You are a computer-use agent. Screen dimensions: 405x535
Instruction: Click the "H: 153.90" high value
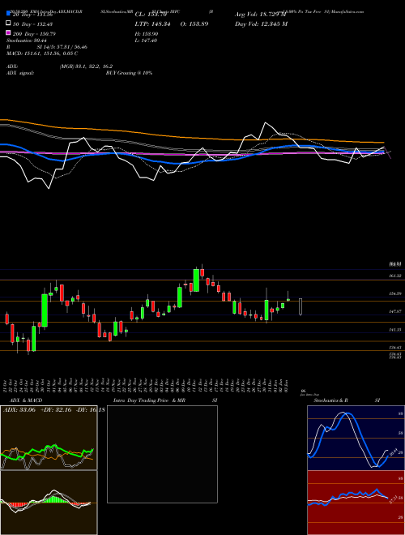(x=147, y=34)
